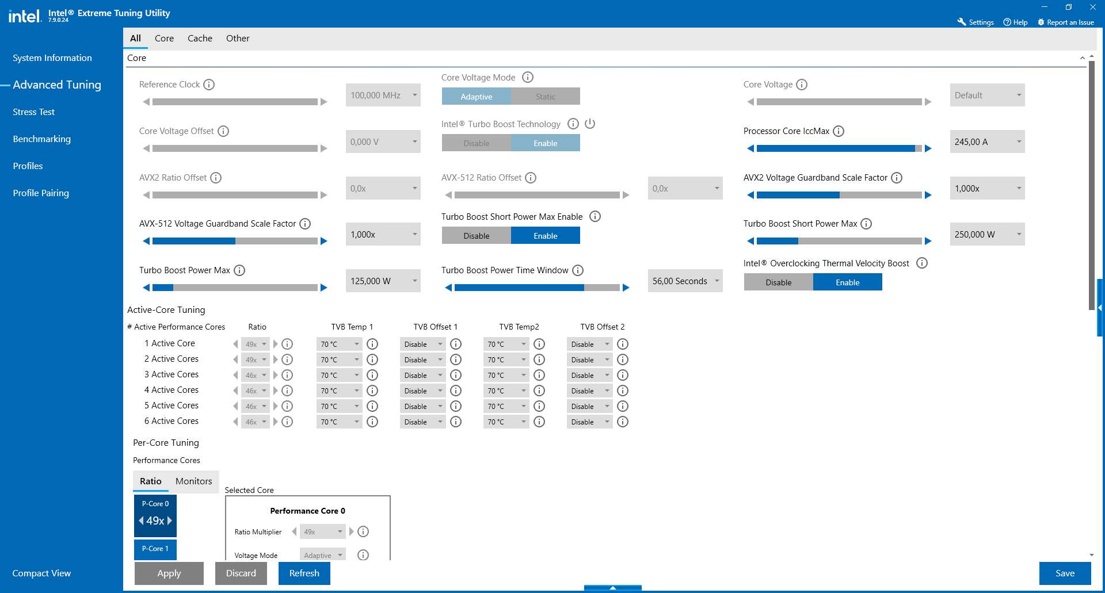This screenshot has height=593, width=1105.
Task: Click the Apply button
Action: coord(169,573)
